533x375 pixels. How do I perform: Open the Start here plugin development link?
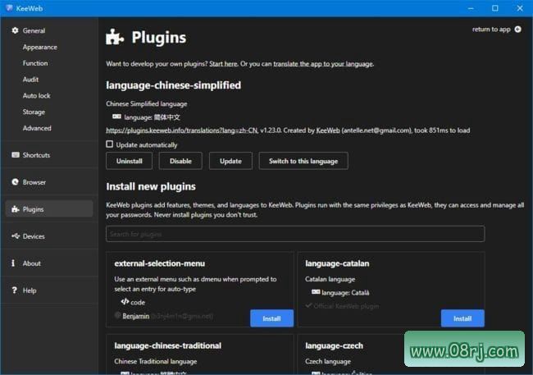(223, 64)
